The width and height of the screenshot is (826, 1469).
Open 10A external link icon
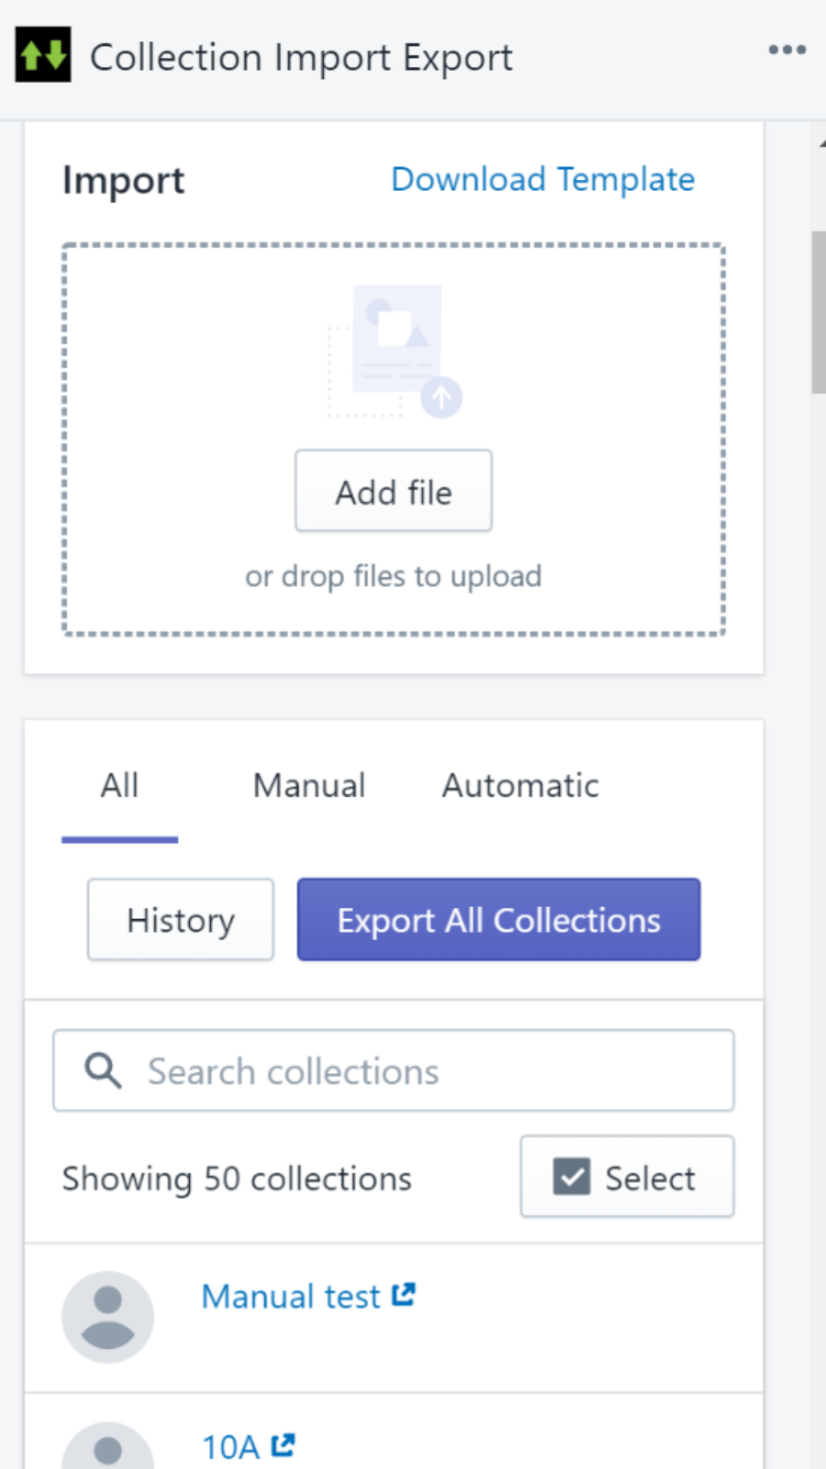coord(284,1445)
